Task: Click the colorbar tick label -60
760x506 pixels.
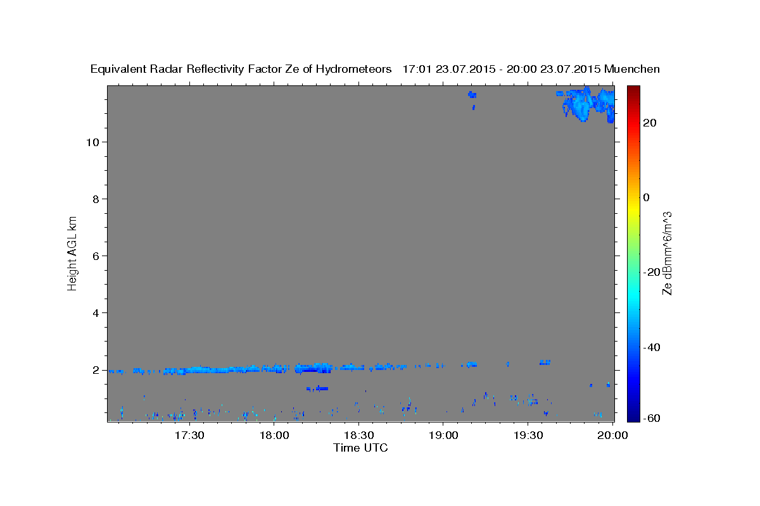Action: 652,418
